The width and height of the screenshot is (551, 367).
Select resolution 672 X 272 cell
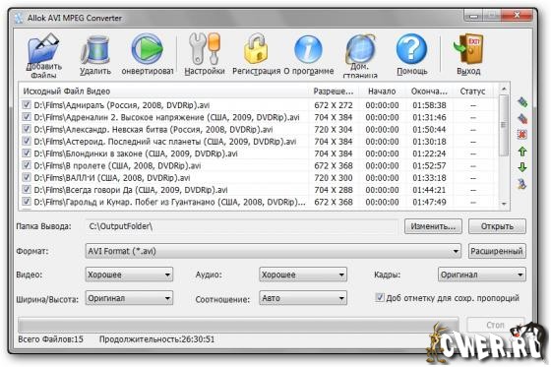334,105
